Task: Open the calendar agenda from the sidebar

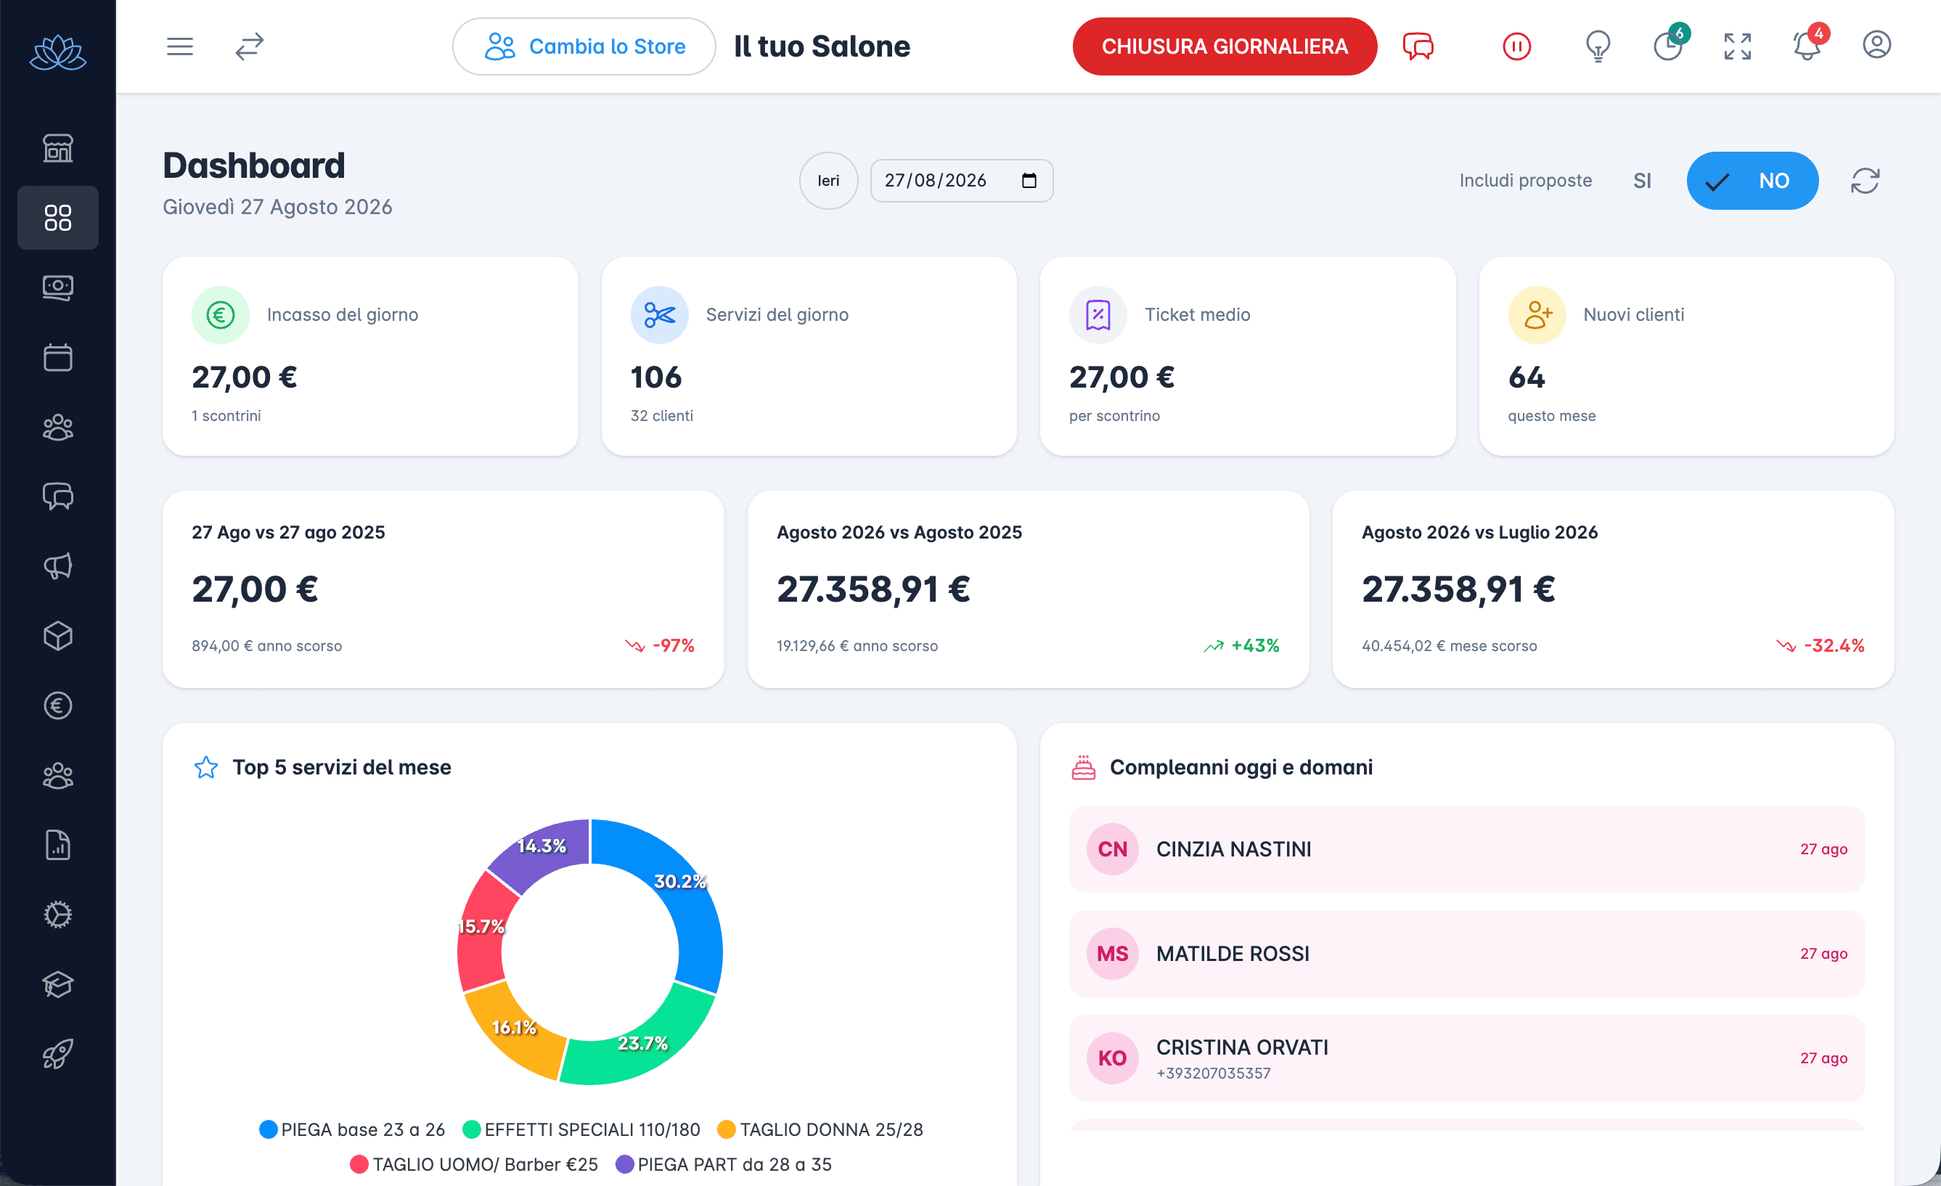Action: pyautogui.click(x=57, y=357)
